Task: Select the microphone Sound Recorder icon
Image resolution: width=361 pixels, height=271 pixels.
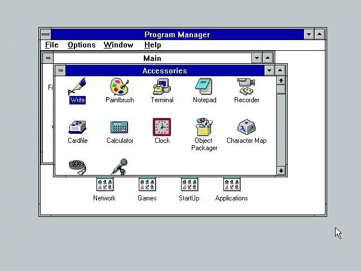Action: pos(120,167)
